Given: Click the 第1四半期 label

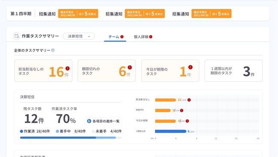Looking at the screenshot, I should click(x=21, y=14).
